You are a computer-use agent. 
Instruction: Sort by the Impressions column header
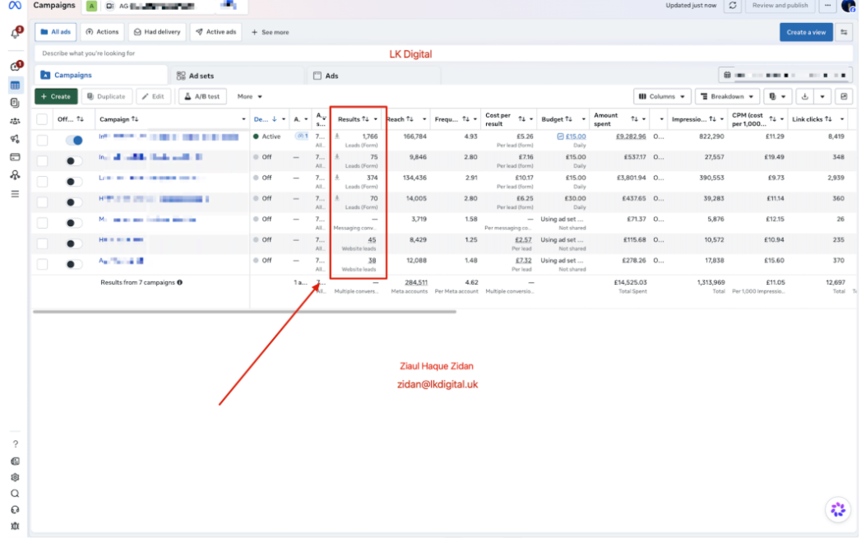click(x=694, y=119)
